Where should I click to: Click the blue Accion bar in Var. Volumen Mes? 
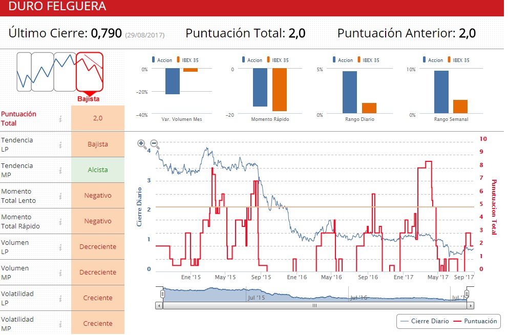coord(173,81)
